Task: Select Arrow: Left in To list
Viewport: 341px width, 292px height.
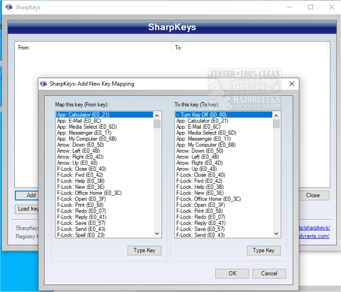Action: click(224, 157)
